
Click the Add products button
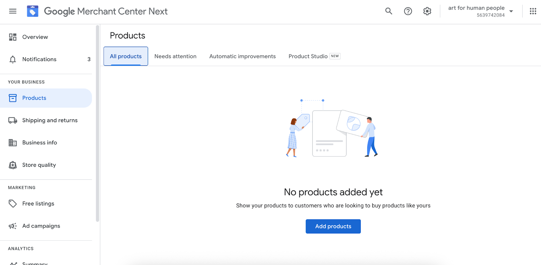[x=333, y=226]
